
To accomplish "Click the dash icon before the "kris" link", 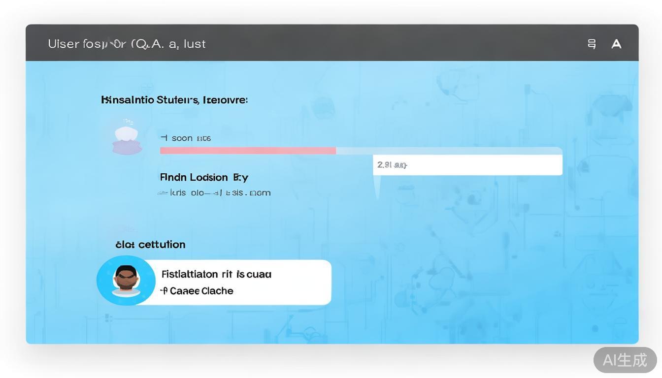I will (x=162, y=193).
